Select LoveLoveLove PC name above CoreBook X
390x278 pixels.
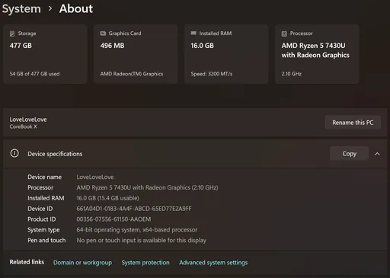point(28,120)
